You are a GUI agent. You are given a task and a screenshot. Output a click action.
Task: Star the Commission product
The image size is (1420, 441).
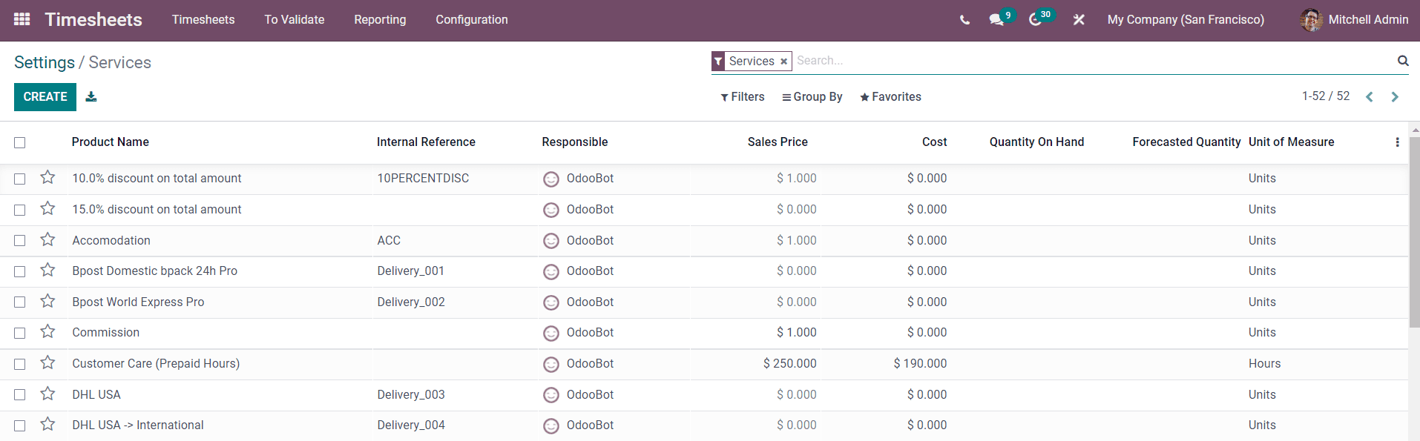pos(47,331)
